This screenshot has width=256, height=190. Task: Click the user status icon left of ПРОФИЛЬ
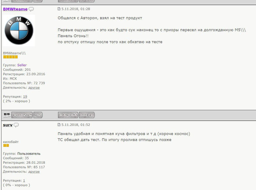pyautogui.click(x=7, y=115)
